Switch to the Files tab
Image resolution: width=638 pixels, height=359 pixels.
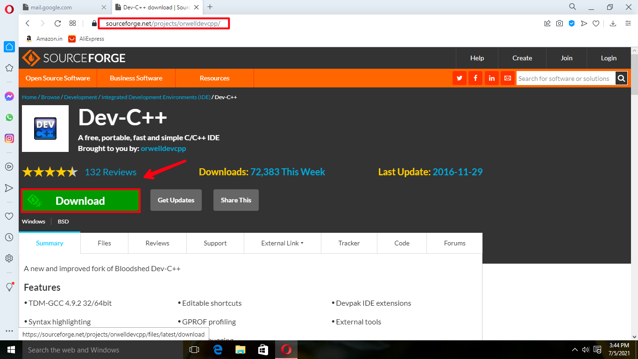[104, 243]
